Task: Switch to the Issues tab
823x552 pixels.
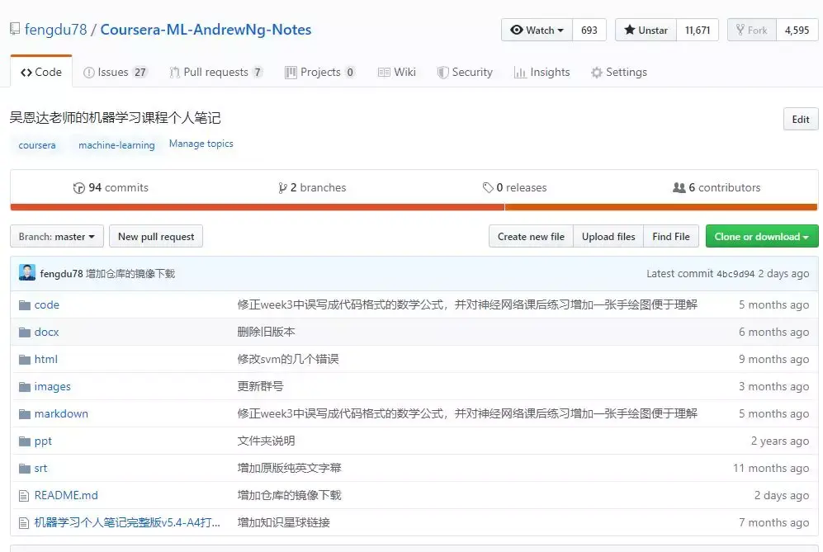Action: 116,72
